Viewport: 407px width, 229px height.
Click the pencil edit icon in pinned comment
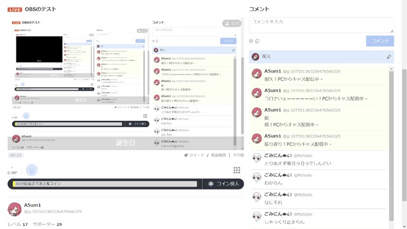pyautogui.click(x=389, y=57)
